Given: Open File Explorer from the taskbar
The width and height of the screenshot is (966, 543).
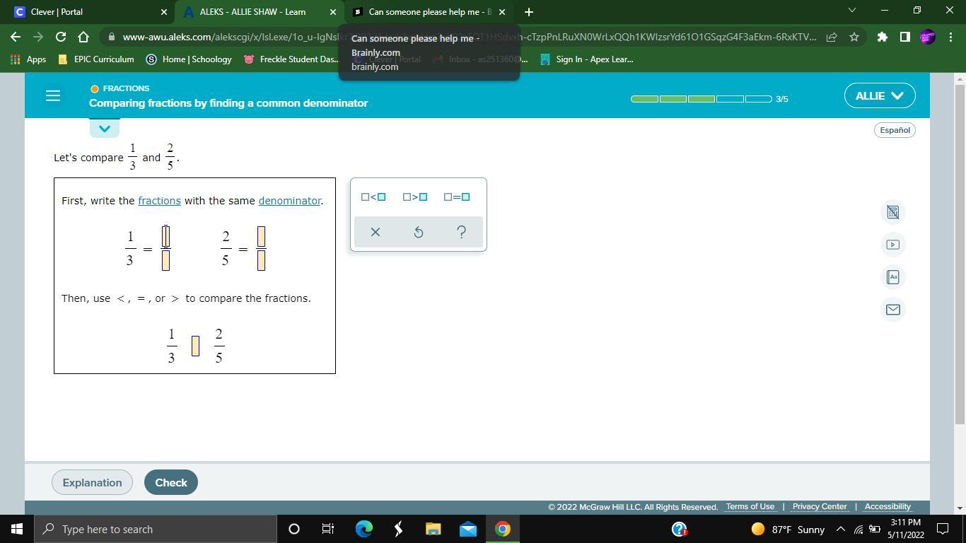Looking at the screenshot, I should tap(433, 529).
